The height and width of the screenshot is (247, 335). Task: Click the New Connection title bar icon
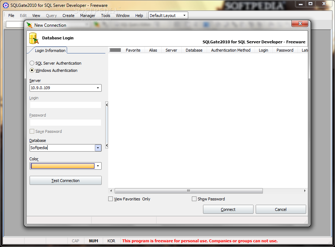point(30,25)
